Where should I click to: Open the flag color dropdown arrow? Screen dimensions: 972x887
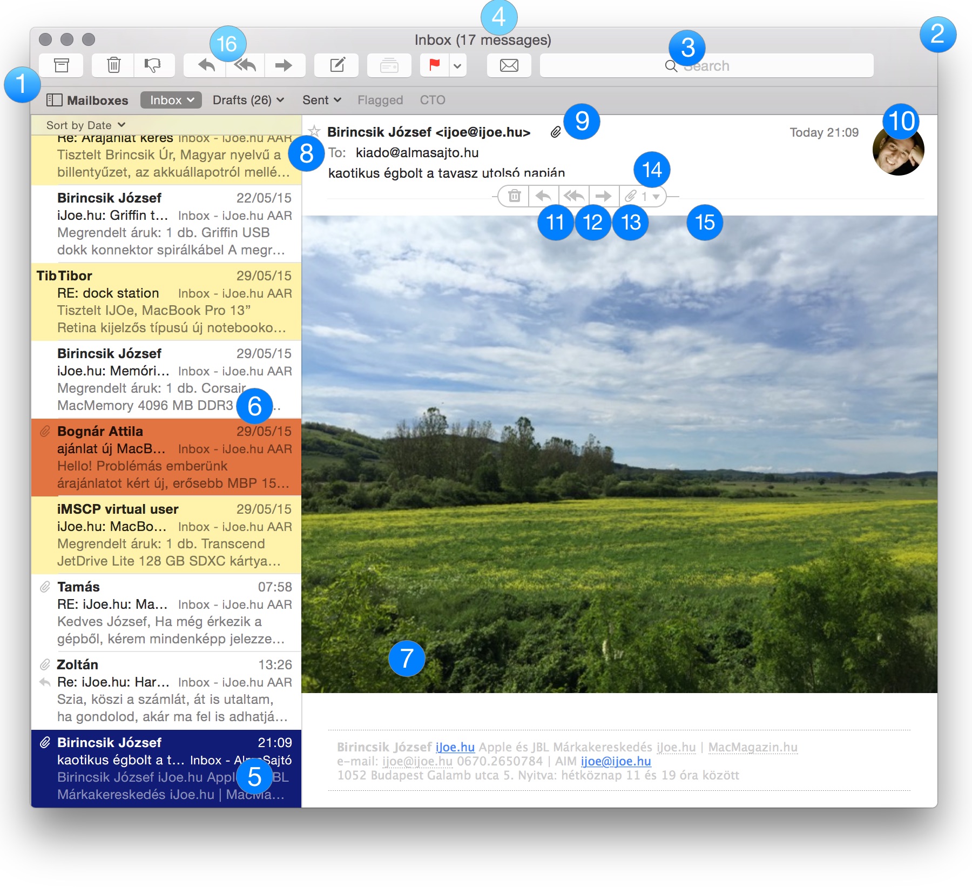tap(458, 66)
